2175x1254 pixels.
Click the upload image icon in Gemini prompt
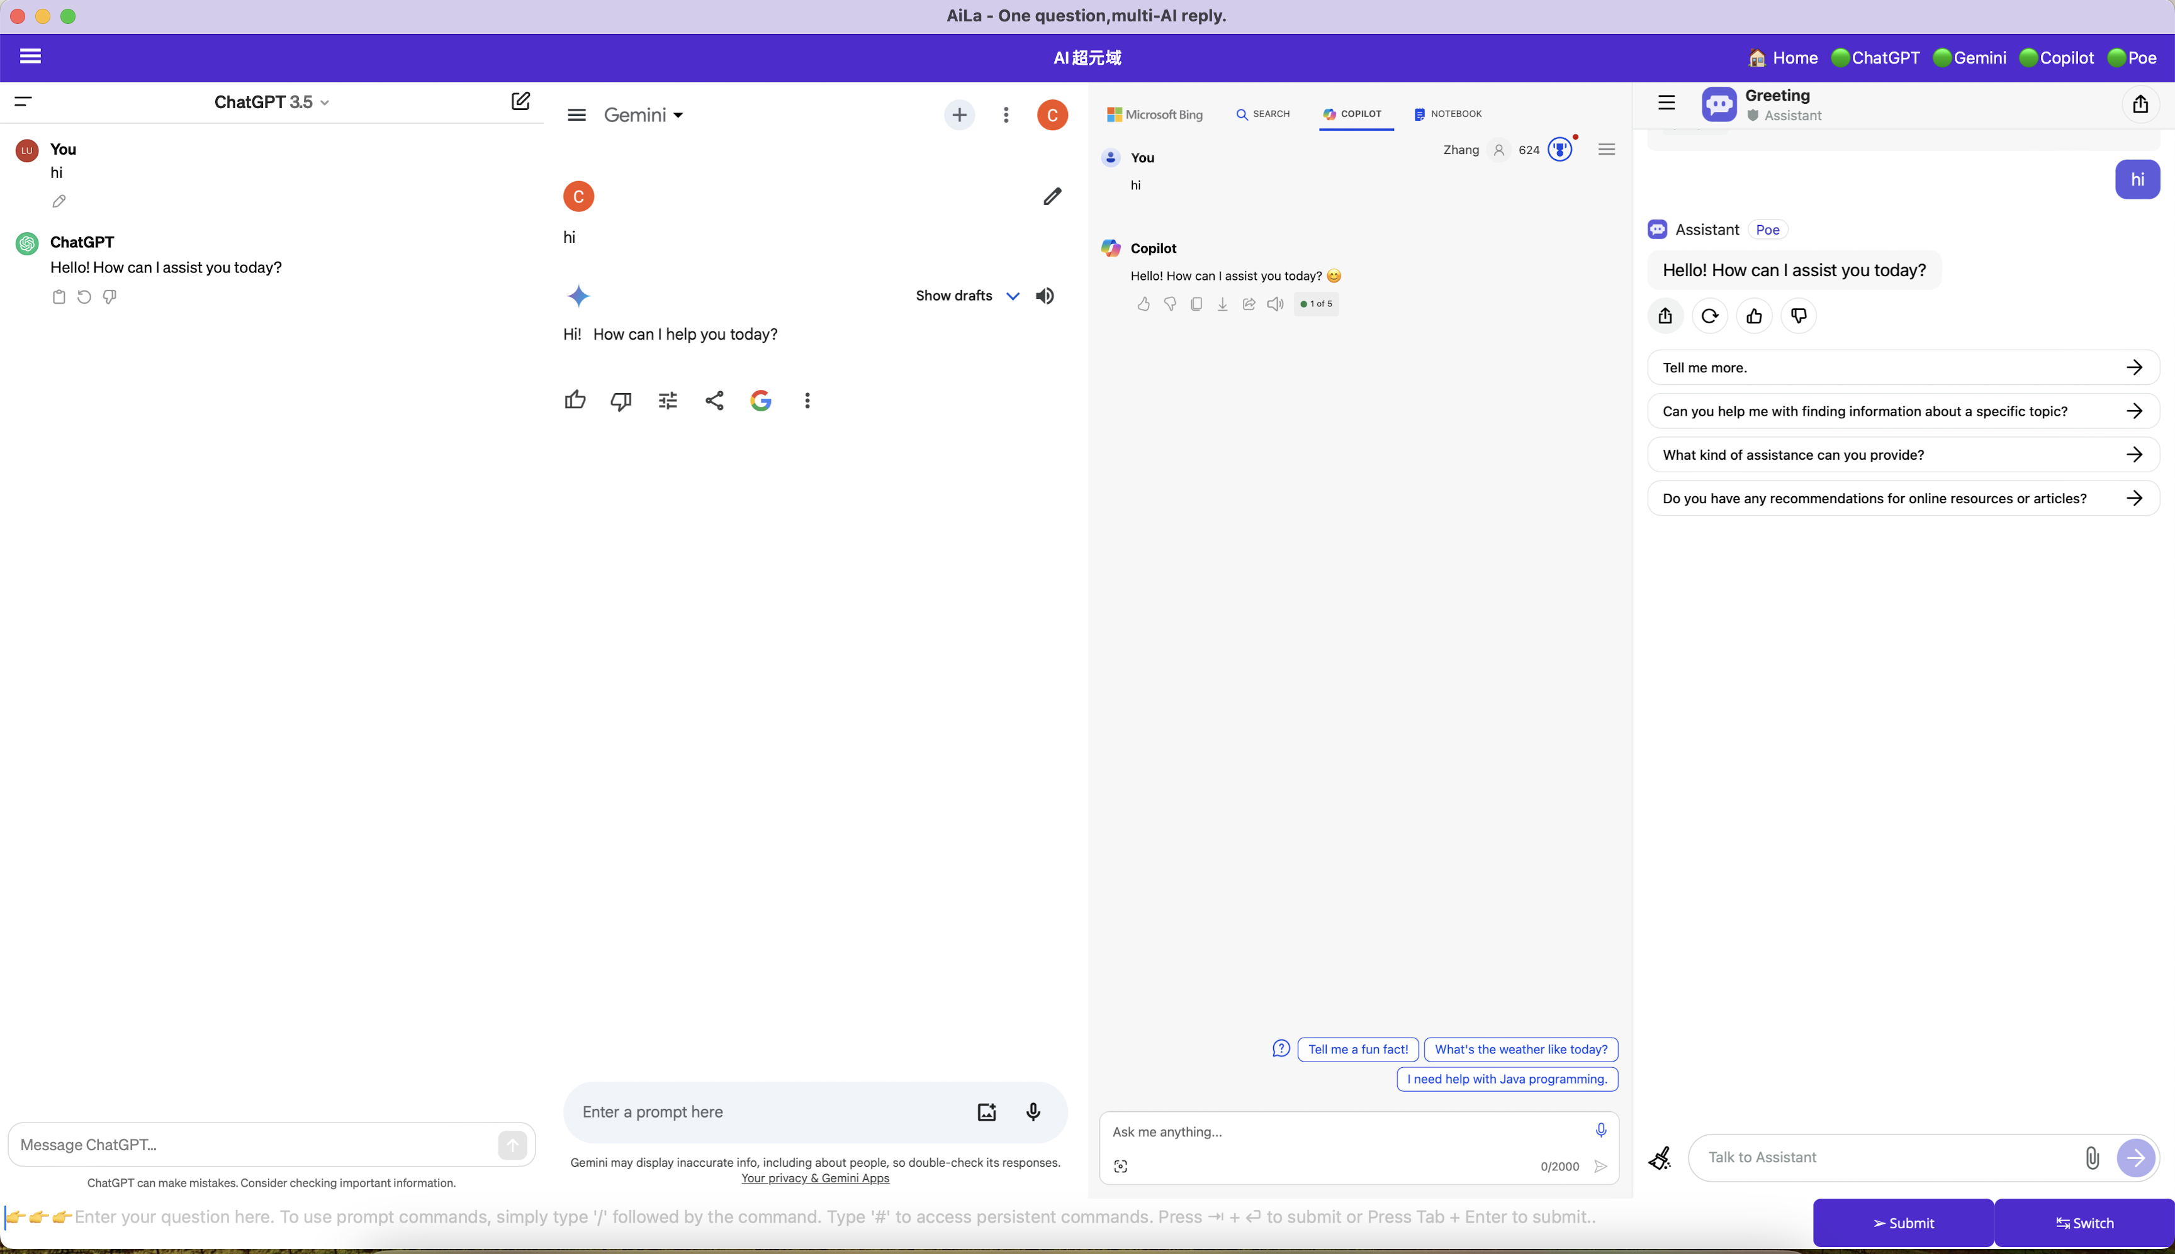pyautogui.click(x=987, y=1112)
